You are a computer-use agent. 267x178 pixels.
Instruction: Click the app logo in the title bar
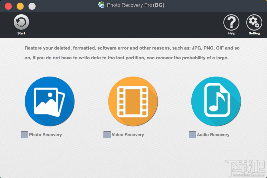click(101, 5)
